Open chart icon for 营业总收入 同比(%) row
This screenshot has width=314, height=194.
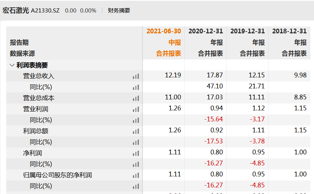136,87
